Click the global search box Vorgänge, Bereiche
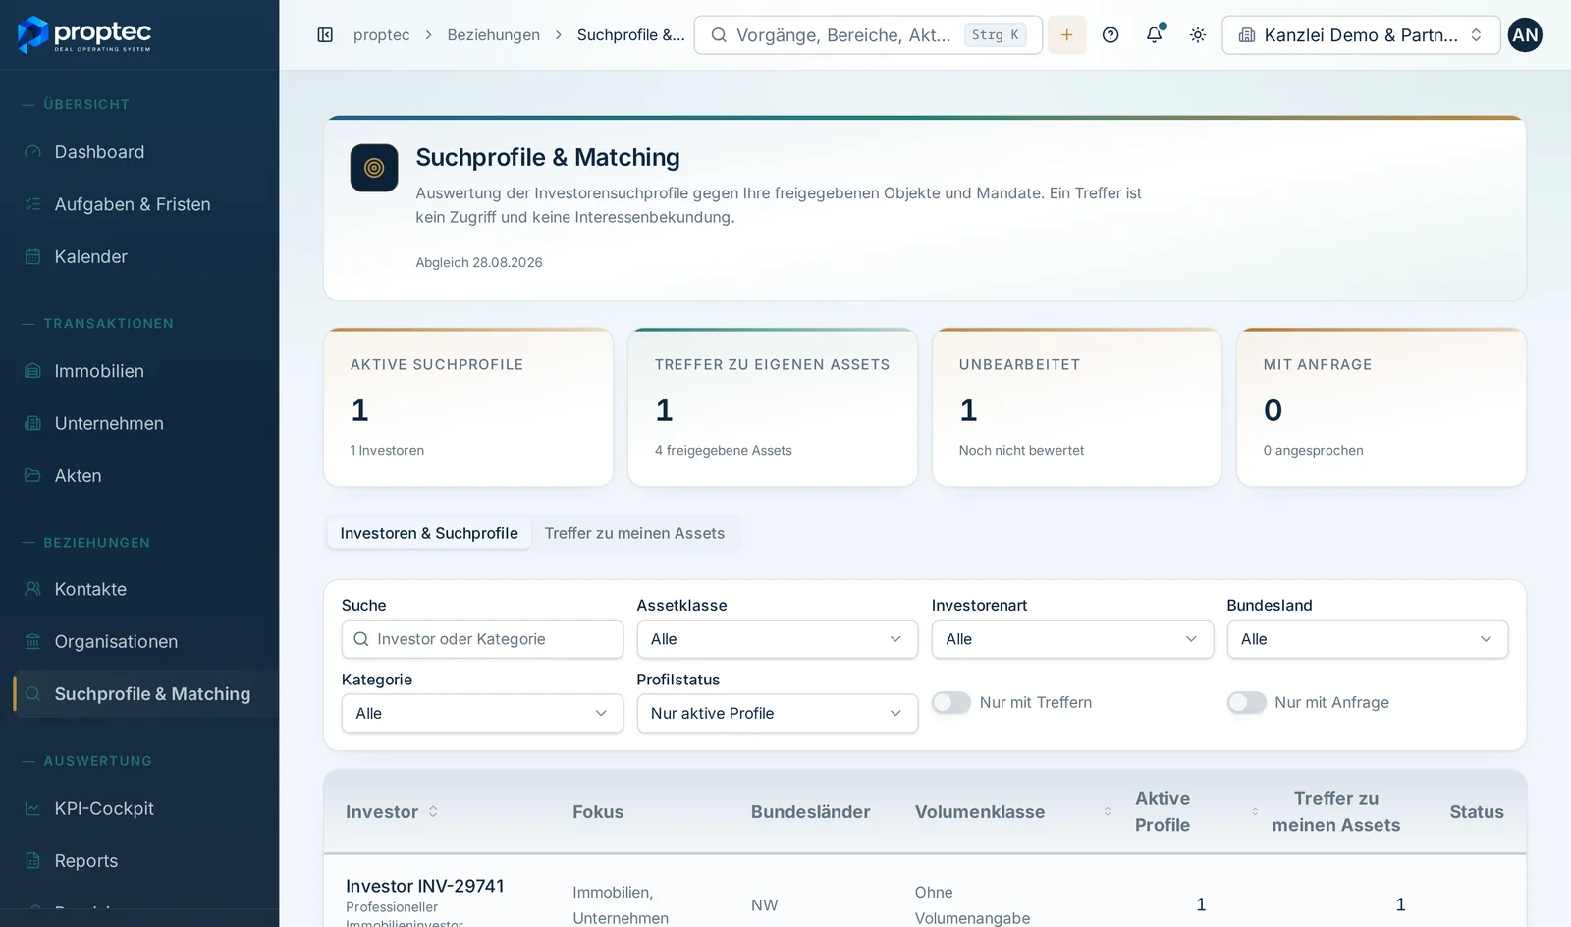This screenshot has height=927, width=1571. pyautogui.click(x=868, y=35)
